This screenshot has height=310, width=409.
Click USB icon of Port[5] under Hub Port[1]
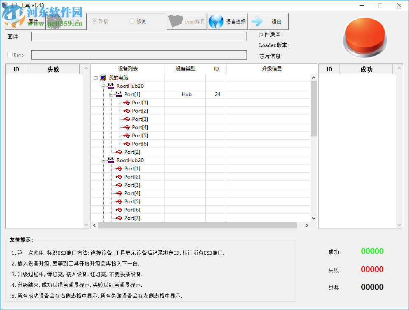(x=127, y=136)
